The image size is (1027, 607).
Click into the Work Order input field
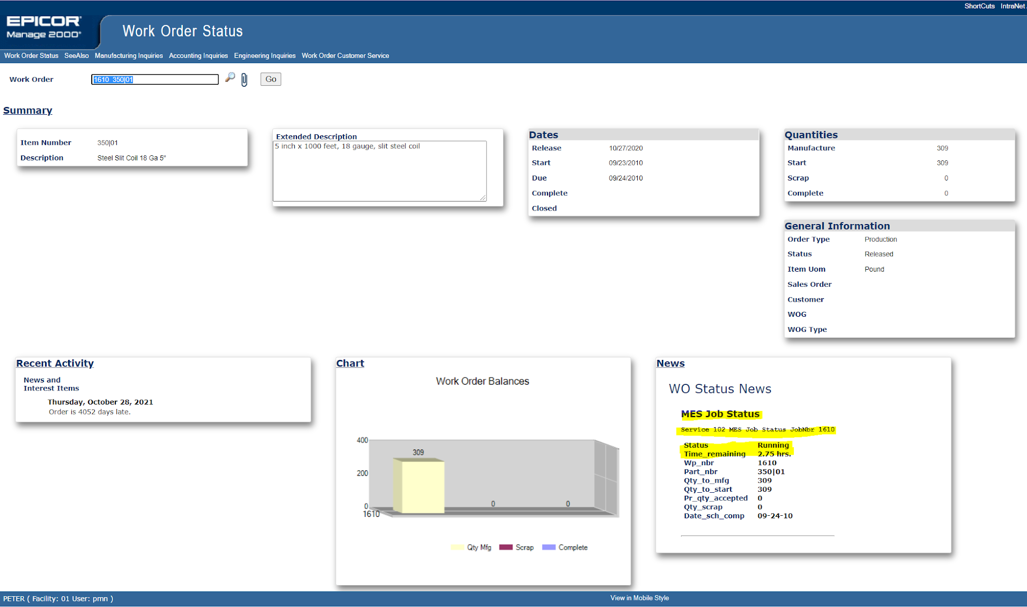click(154, 80)
